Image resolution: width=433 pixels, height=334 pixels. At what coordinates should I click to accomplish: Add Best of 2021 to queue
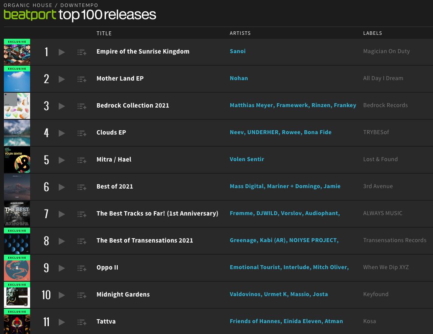[82, 187]
